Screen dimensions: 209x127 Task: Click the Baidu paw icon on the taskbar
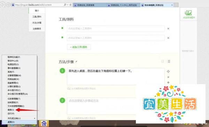coord(44,124)
